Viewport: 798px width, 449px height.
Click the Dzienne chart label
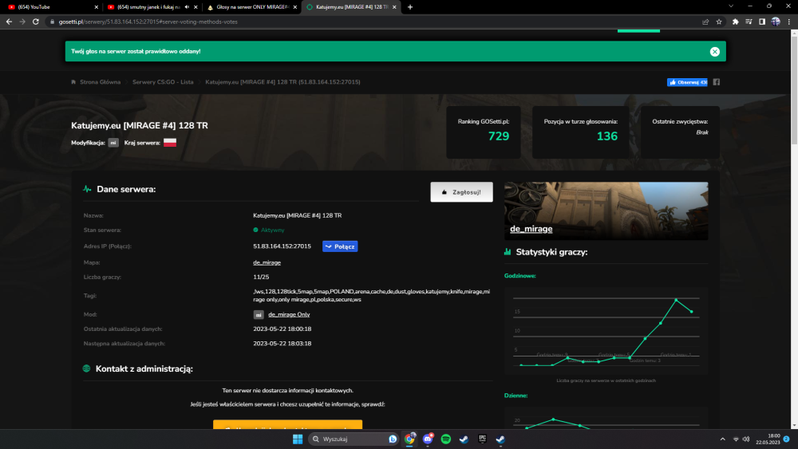coord(516,396)
